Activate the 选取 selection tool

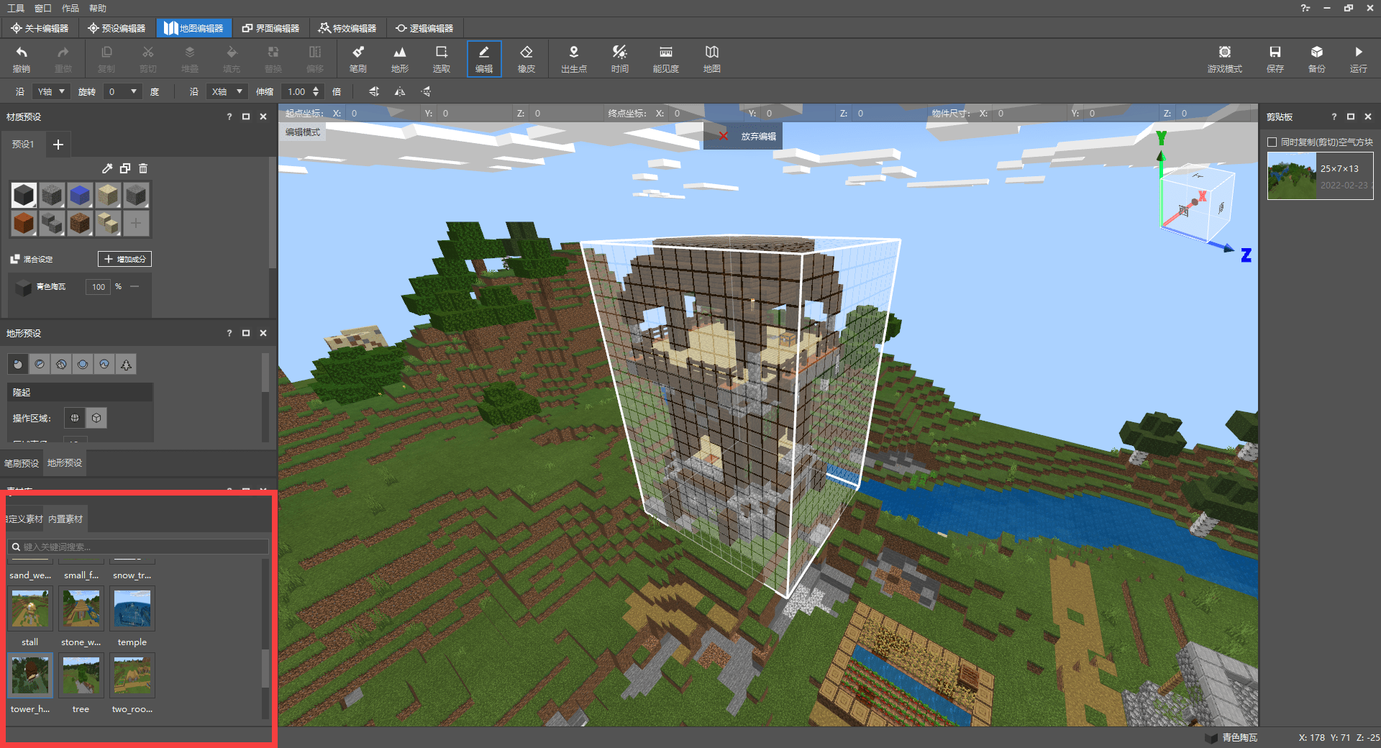(442, 58)
